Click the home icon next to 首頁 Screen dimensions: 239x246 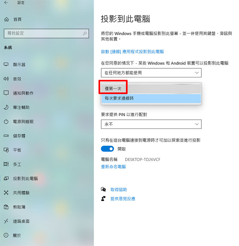pyautogui.click(x=6, y=19)
